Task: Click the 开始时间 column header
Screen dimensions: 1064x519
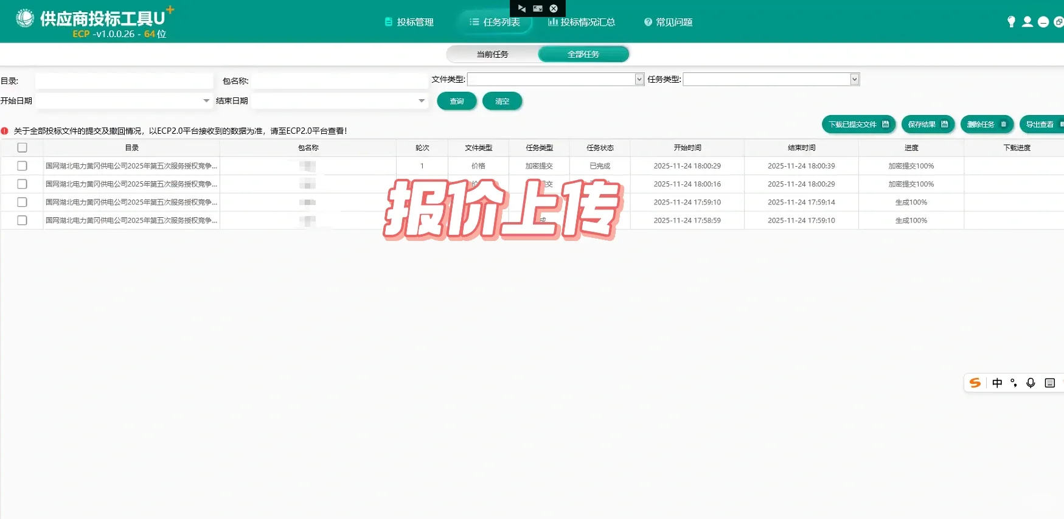Action: [x=687, y=148]
